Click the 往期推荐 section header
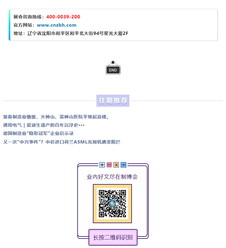Image resolution: width=226 pixels, height=248 pixels. [x=113, y=101]
